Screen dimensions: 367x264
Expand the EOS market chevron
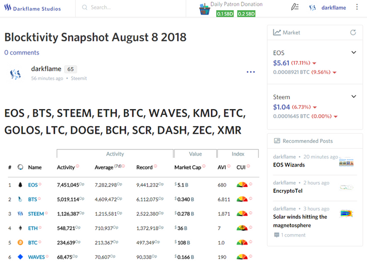coord(354,53)
